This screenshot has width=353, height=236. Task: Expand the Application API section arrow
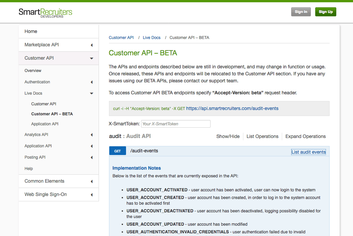click(x=92, y=146)
